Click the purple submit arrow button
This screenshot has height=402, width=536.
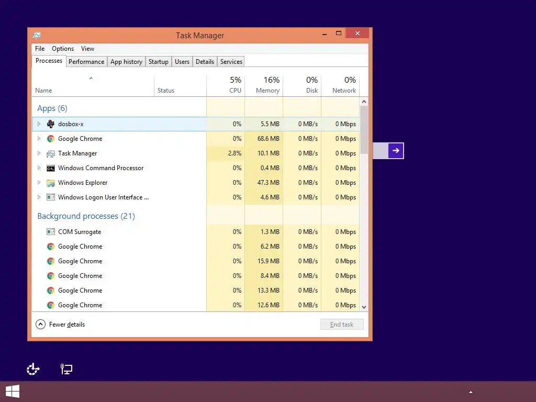tap(396, 150)
